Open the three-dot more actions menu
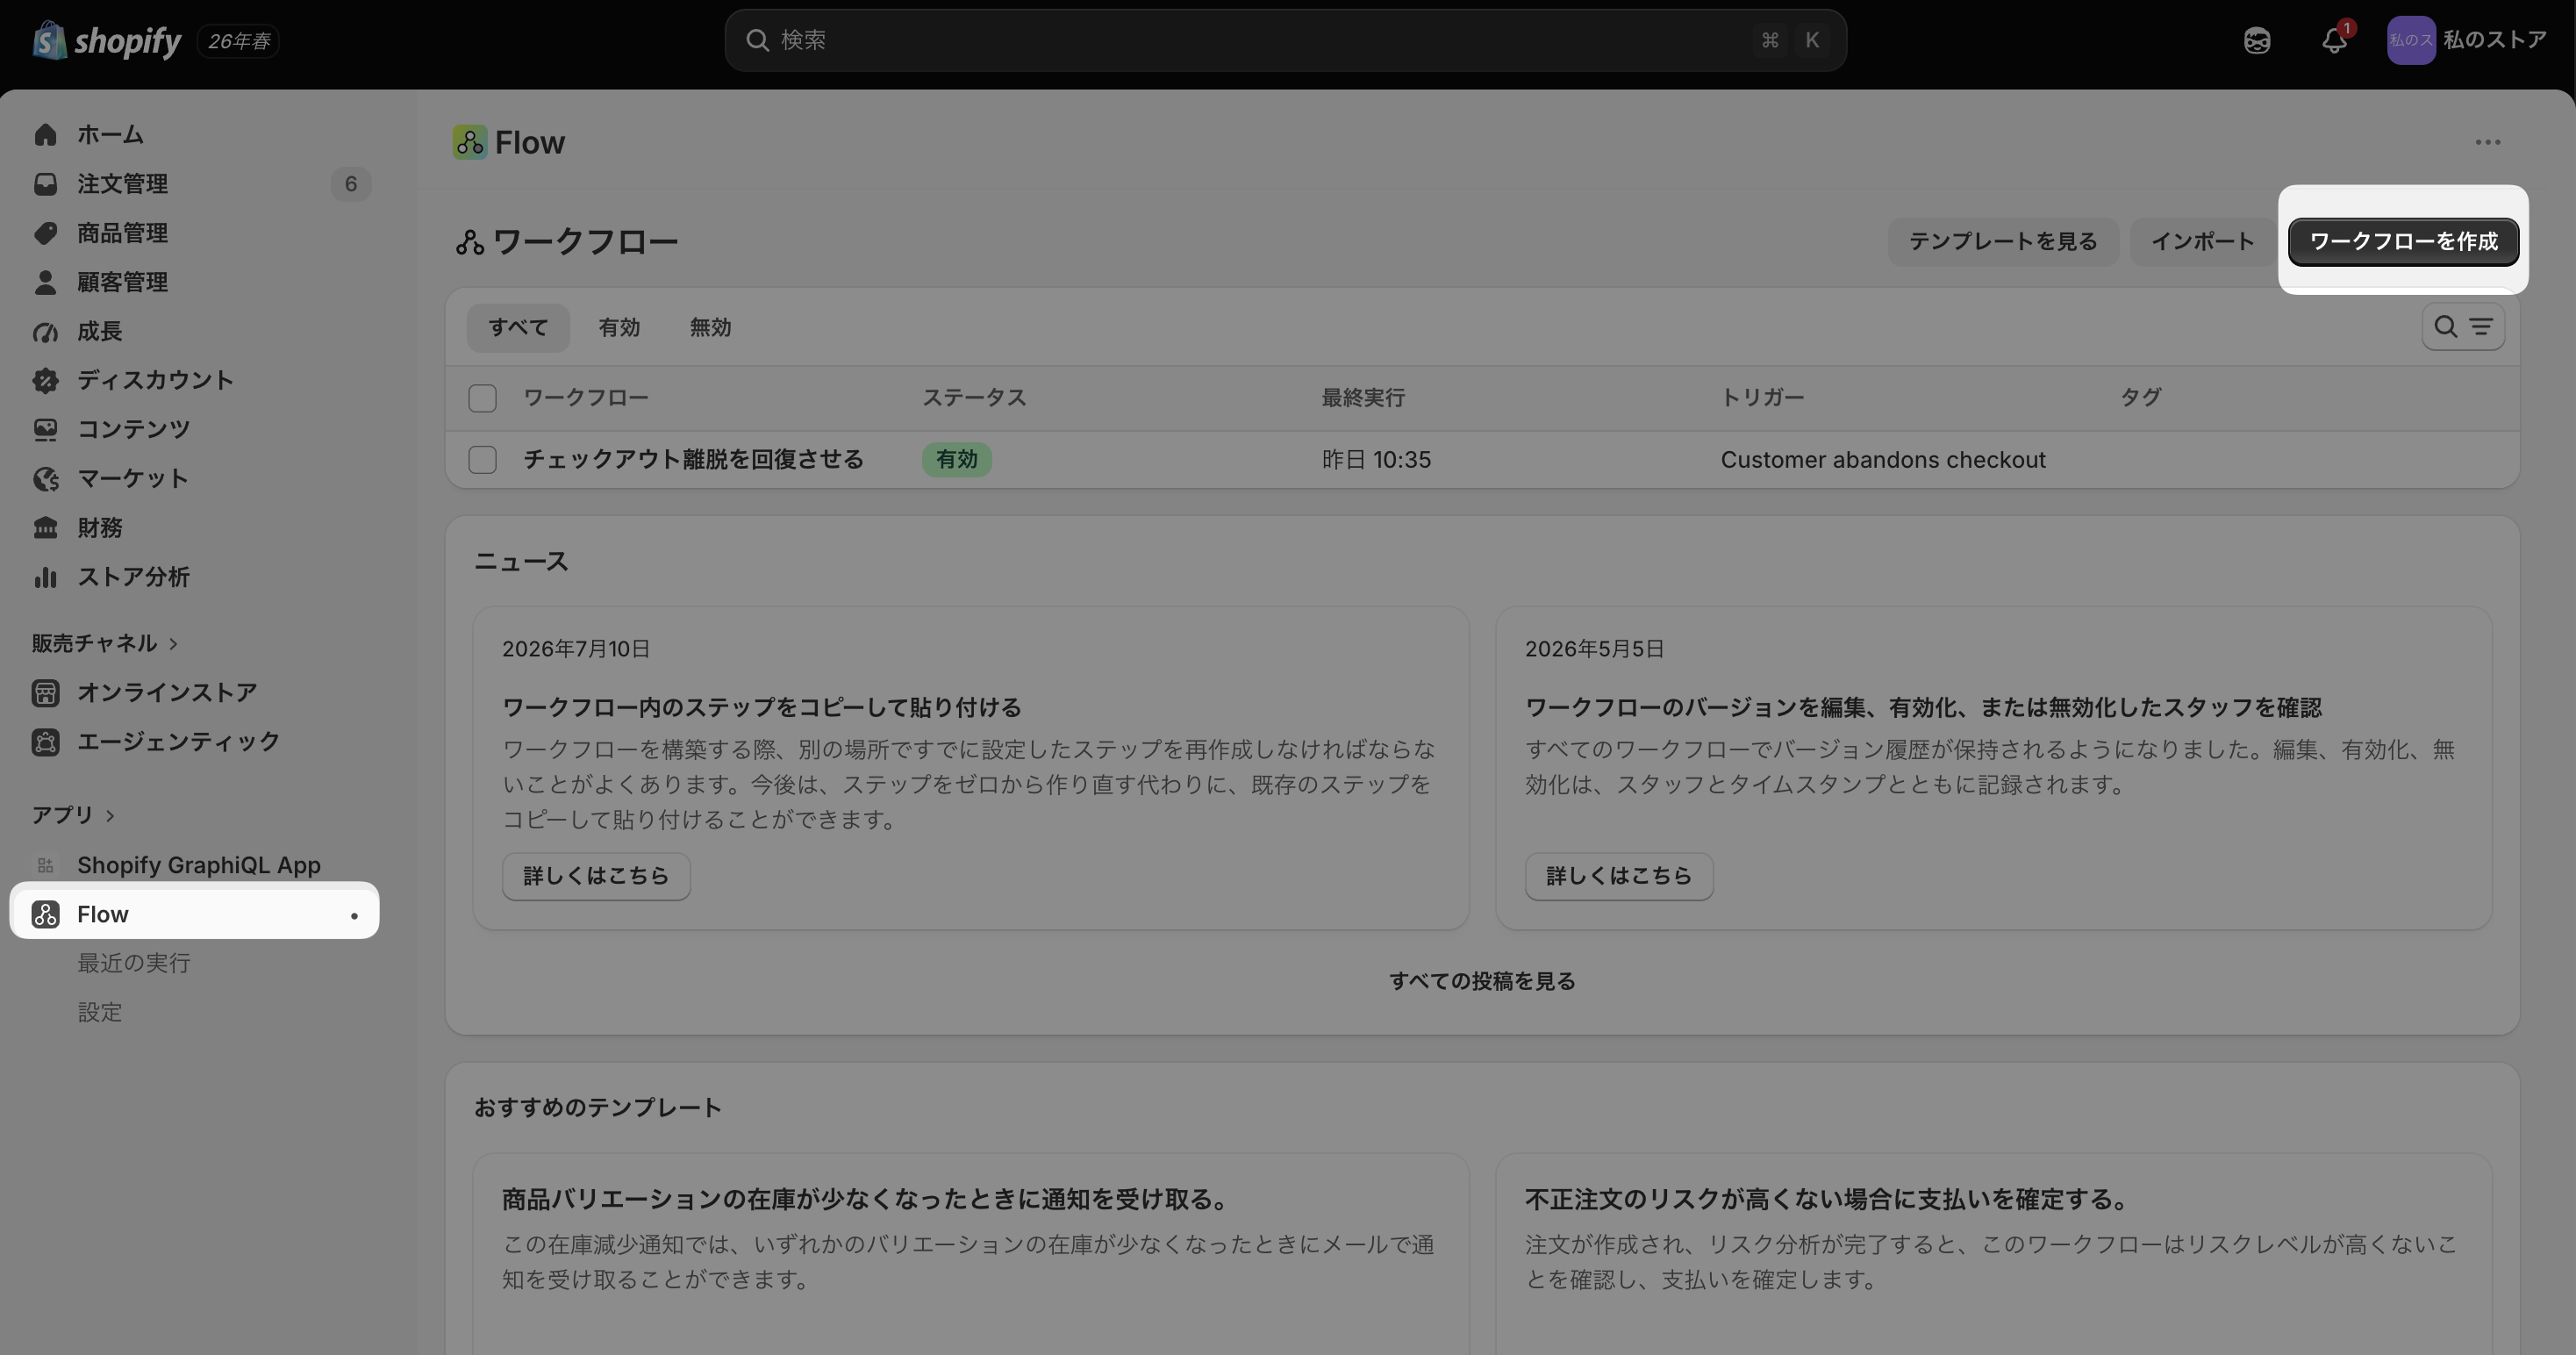This screenshot has height=1355, width=2576. coord(2487,142)
